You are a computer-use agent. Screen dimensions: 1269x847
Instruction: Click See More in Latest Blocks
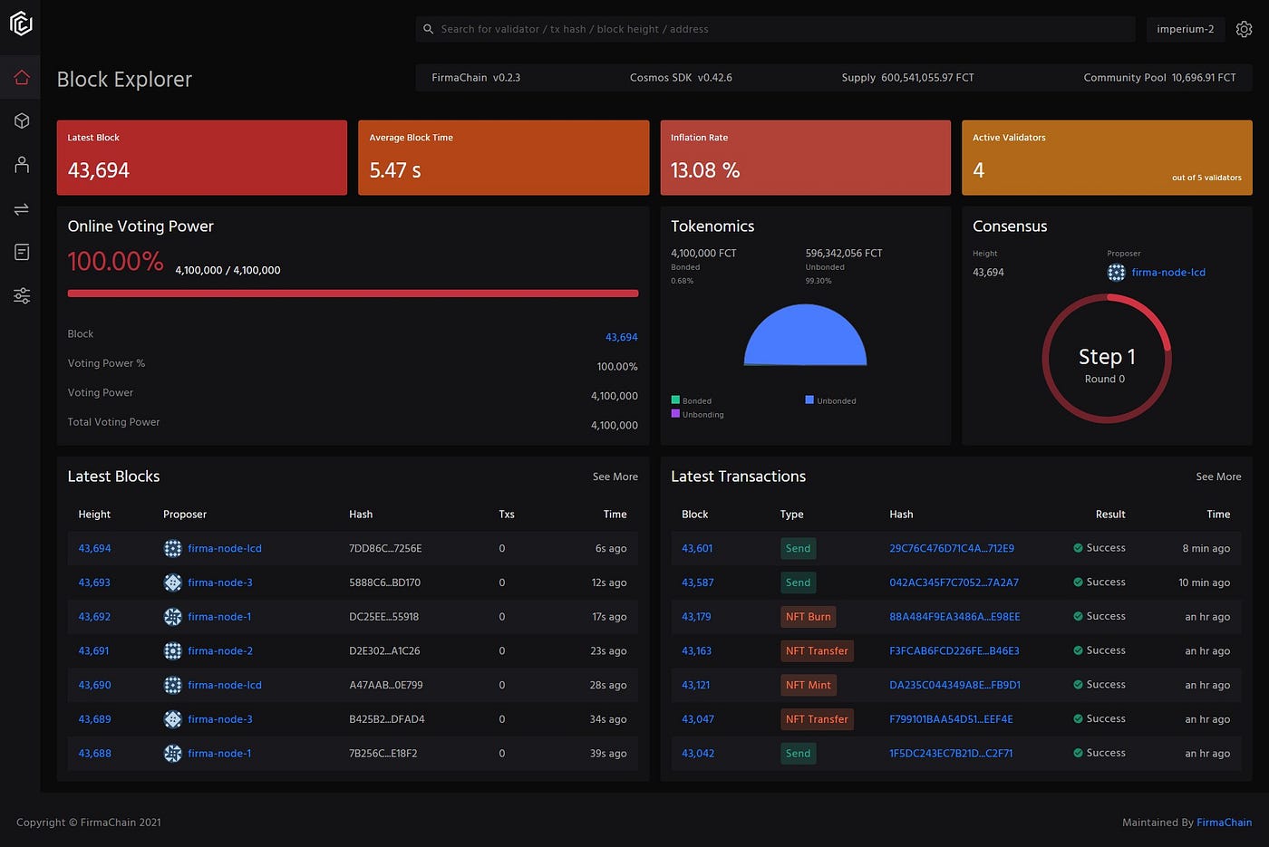coord(615,476)
